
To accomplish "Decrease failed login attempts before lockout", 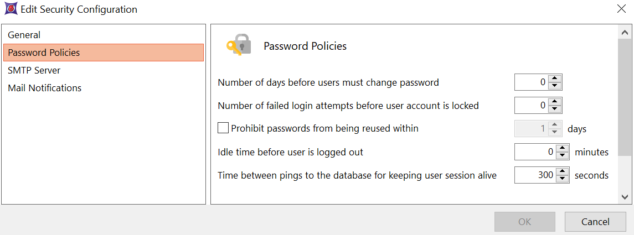I will [x=555, y=109].
